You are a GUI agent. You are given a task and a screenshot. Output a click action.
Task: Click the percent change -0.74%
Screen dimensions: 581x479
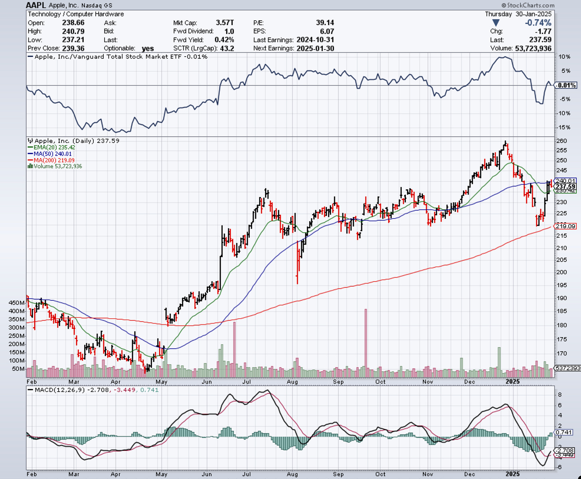[538, 23]
